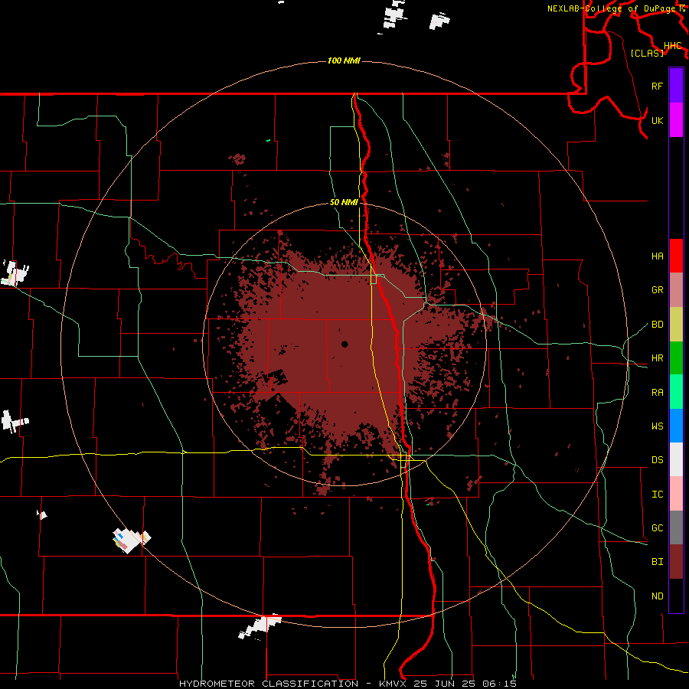Image resolution: width=689 pixels, height=689 pixels.
Task: Click the BI dark-red legend swatch
Action: point(676,562)
